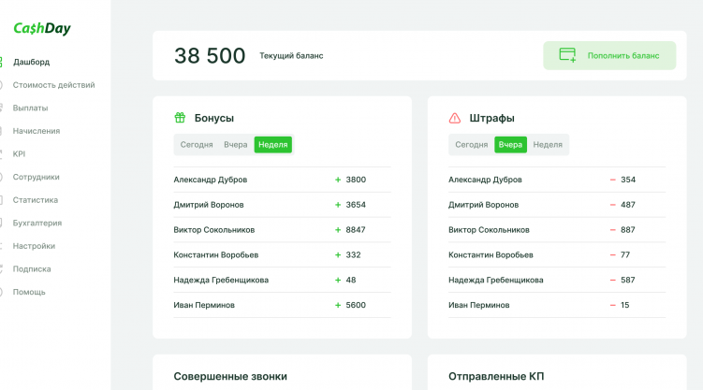This screenshot has height=390, width=703.
Task: Open the Дашборд menu item
Action: 32,62
